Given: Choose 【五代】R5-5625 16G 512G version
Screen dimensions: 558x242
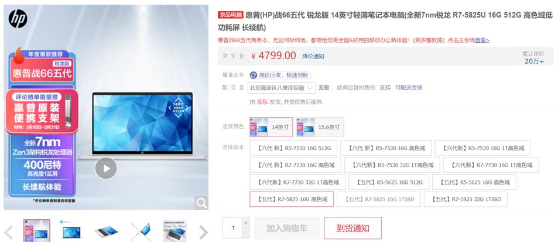Looking at the screenshot, I should coord(389,182).
